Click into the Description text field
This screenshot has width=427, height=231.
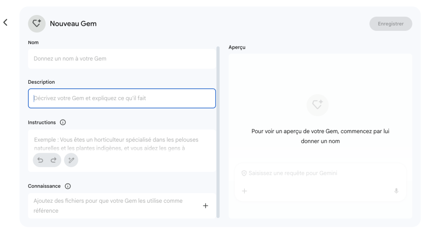point(122,99)
